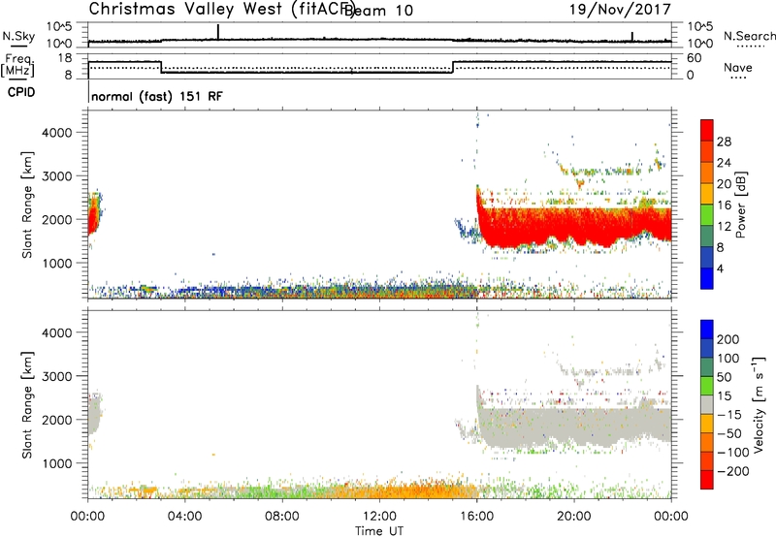Image resolution: width=776 pixels, height=537 pixels.
Task: Click the blue 4 dB power color band
Action: [x=707, y=278]
